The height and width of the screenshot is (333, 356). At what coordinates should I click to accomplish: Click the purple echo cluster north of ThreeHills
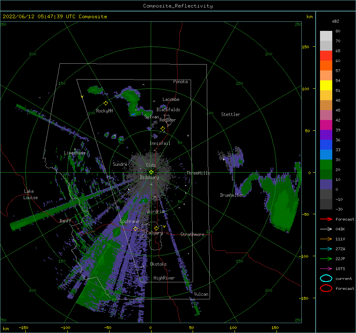pos(235,159)
